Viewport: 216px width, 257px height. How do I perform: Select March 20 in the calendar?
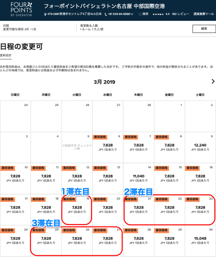click(108, 210)
